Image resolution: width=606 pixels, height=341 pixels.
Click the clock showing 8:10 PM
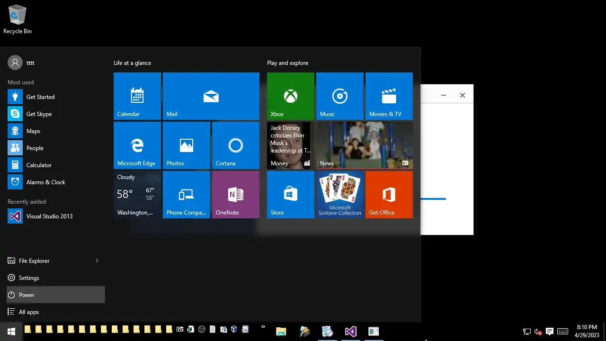click(x=587, y=332)
